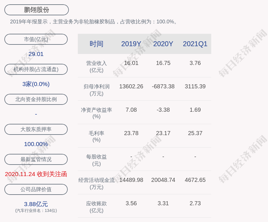Image resolution: width=268 pixels, height=222 pixels.
Task: Select revenue value 16.01
Action: (x=131, y=63)
